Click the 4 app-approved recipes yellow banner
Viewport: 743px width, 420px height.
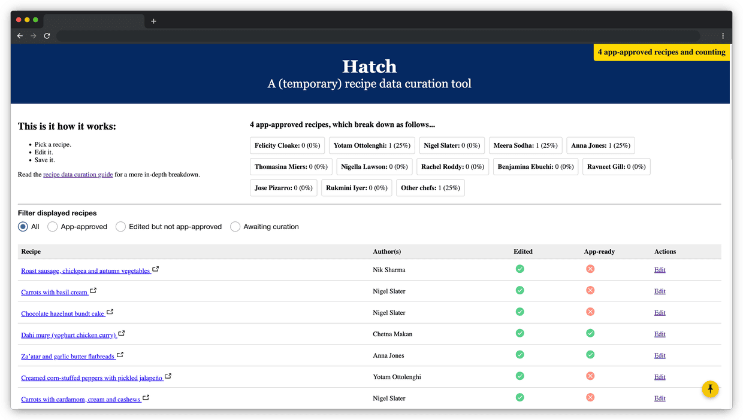(662, 52)
